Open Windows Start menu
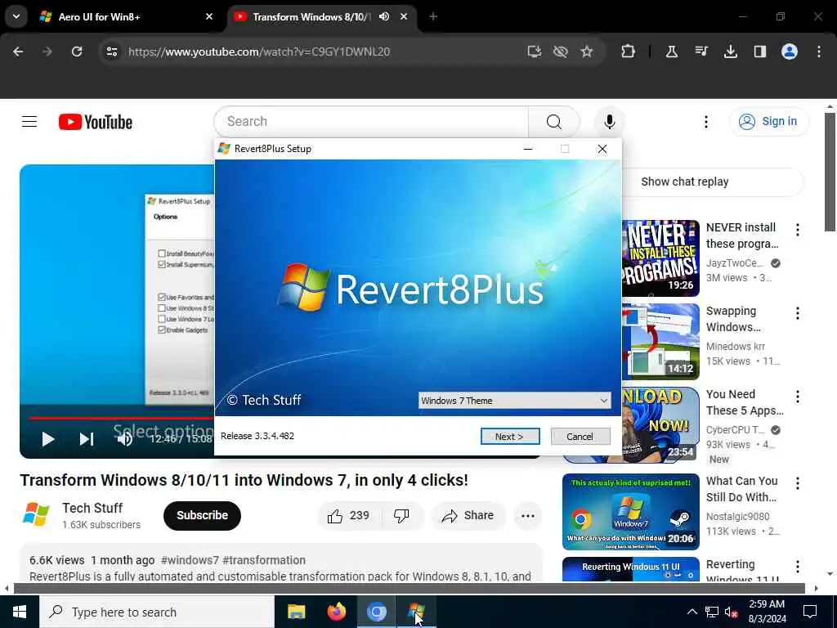Image resolution: width=837 pixels, height=628 pixels. tap(20, 612)
